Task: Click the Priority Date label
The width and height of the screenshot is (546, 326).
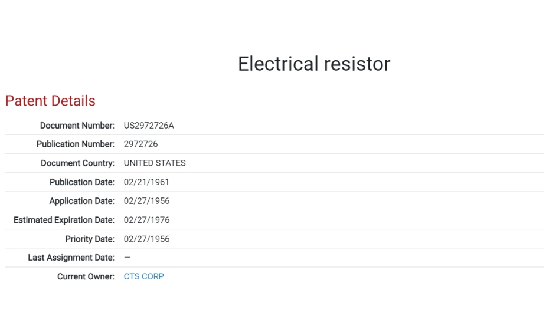Action: point(90,239)
